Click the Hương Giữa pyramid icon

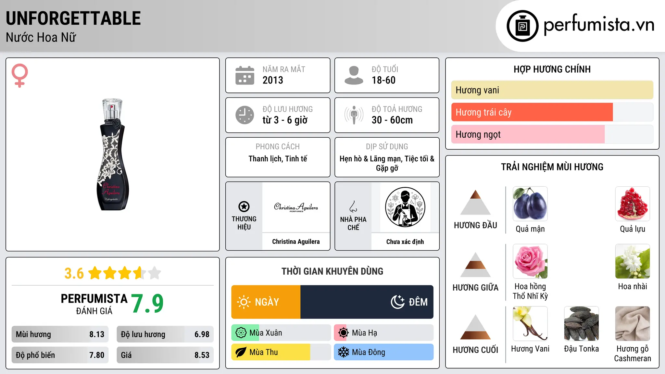(476, 265)
